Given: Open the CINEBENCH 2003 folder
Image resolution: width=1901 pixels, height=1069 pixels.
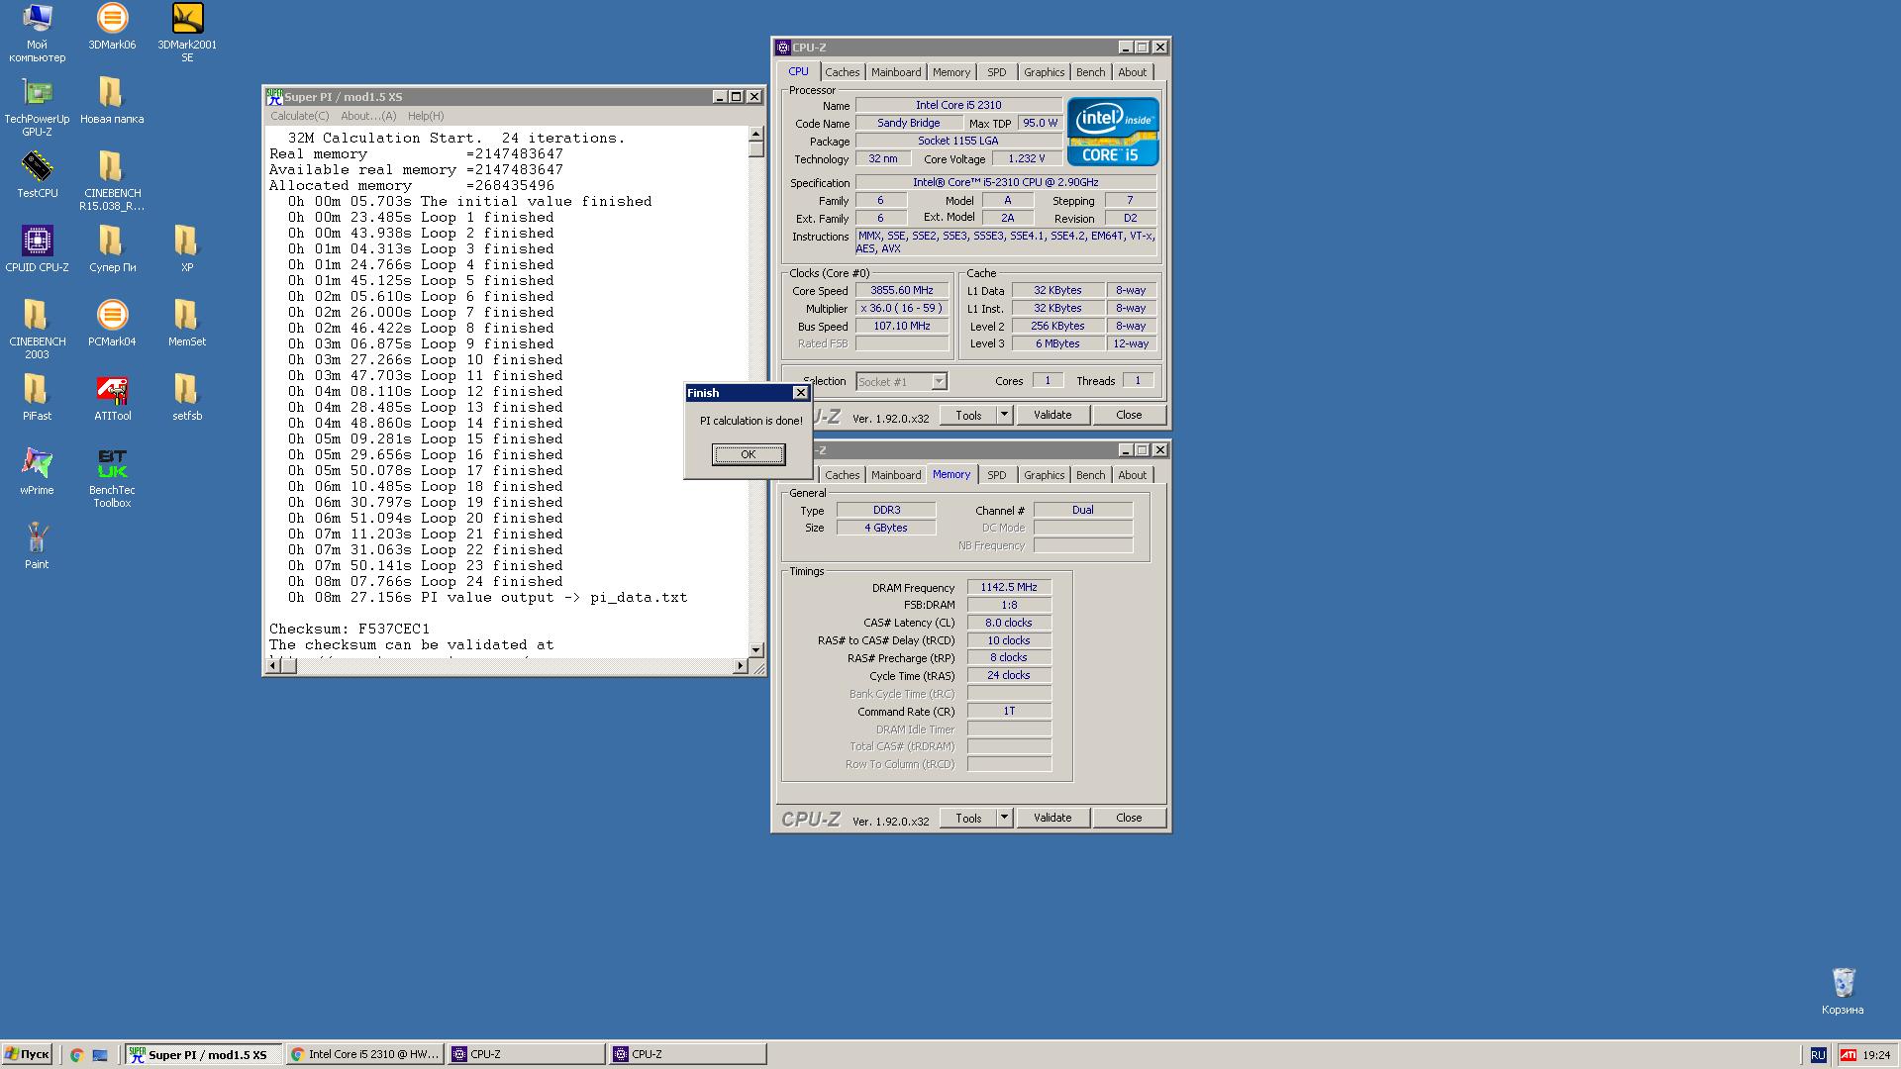Looking at the screenshot, I should click(37, 330).
